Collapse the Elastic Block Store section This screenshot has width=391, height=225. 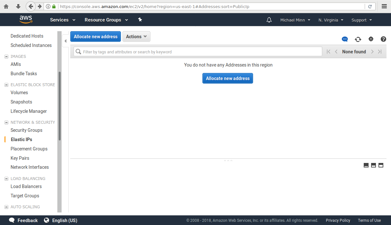click(x=6, y=85)
